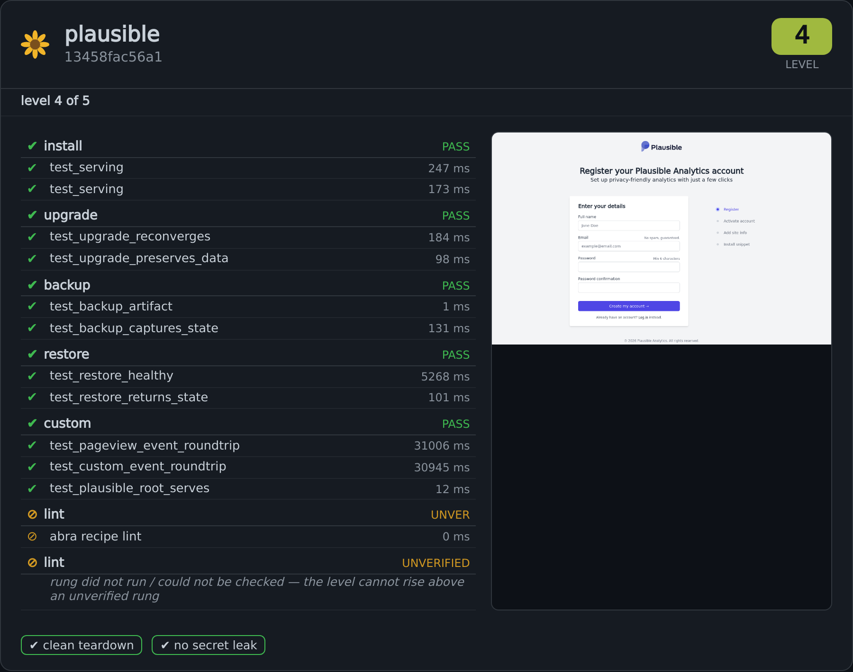The image size is (853, 672).
Task: Click the checkmark beside test_restore_returns_state
Action: pyautogui.click(x=32, y=397)
